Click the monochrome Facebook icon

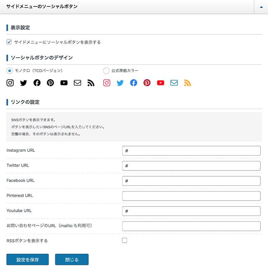click(x=37, y=83)
